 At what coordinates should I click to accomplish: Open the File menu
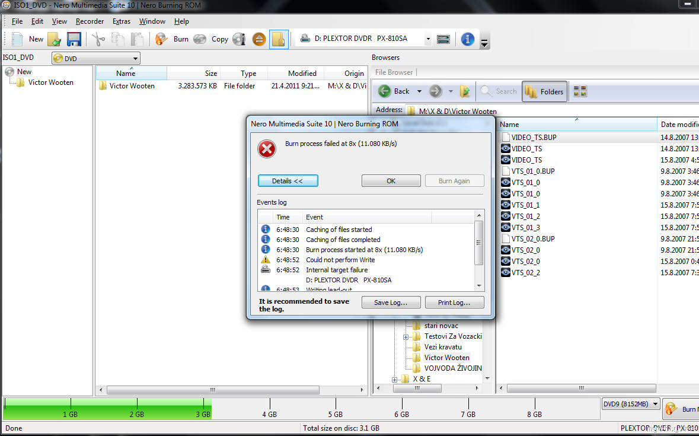coord(17,21)
